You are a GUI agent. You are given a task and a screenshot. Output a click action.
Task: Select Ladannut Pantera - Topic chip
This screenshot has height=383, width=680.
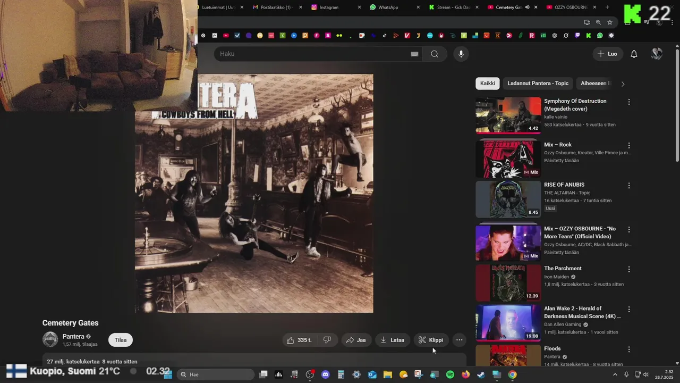click(x=538, y=83)
